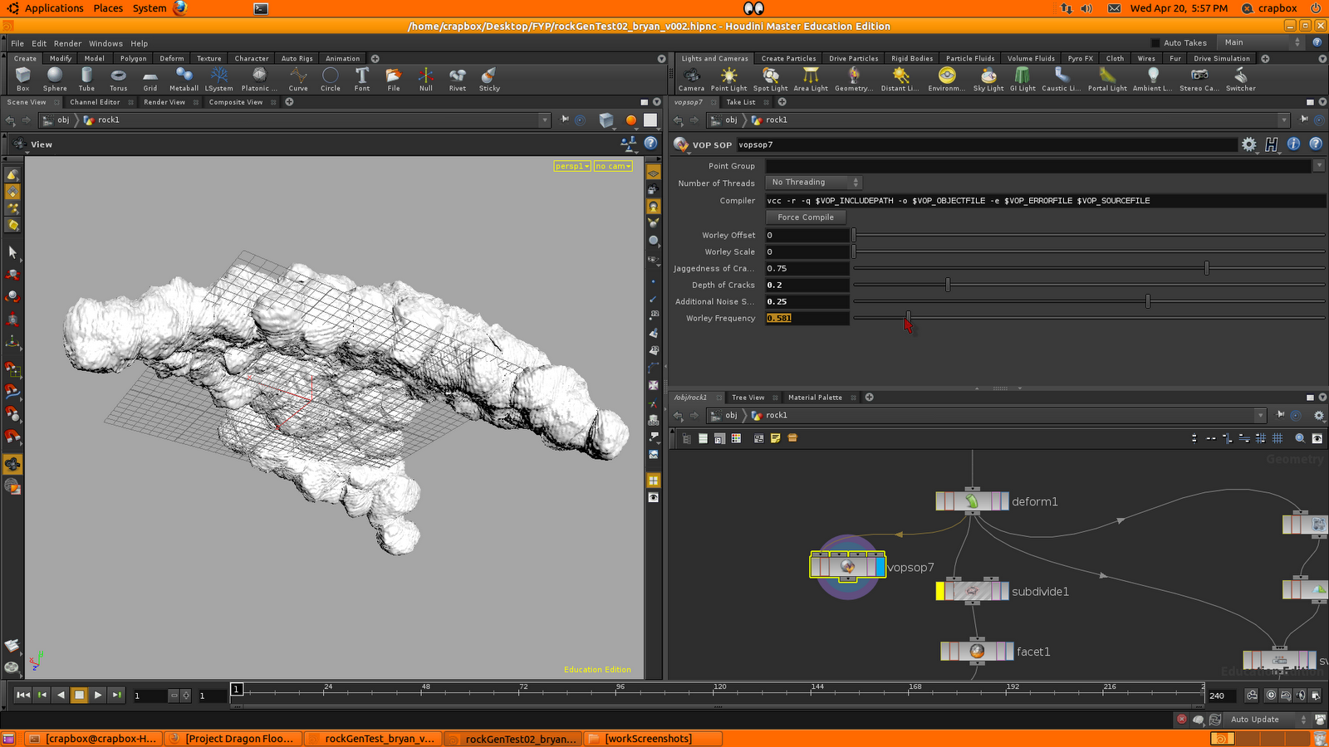Click the File shelf tool
The width and height of the screenshot is (1329, 747).
pyautogui.click(x=394, y=79)
